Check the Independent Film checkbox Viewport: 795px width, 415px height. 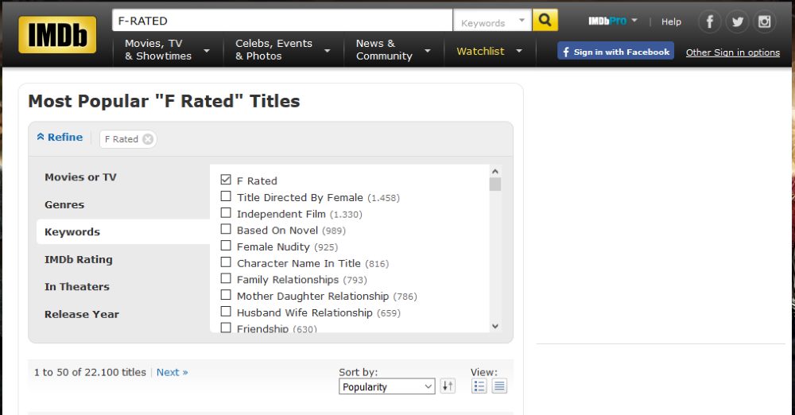tap(227, 214)
